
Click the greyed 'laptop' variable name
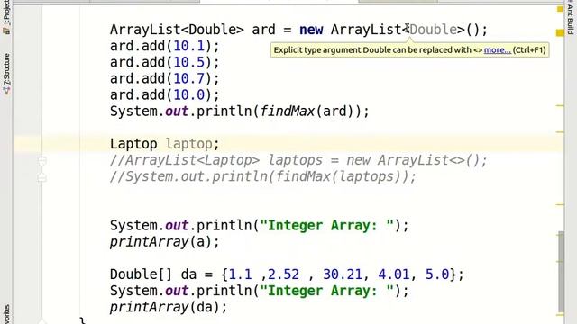188,144
